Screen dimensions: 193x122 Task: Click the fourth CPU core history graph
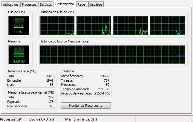167,25
